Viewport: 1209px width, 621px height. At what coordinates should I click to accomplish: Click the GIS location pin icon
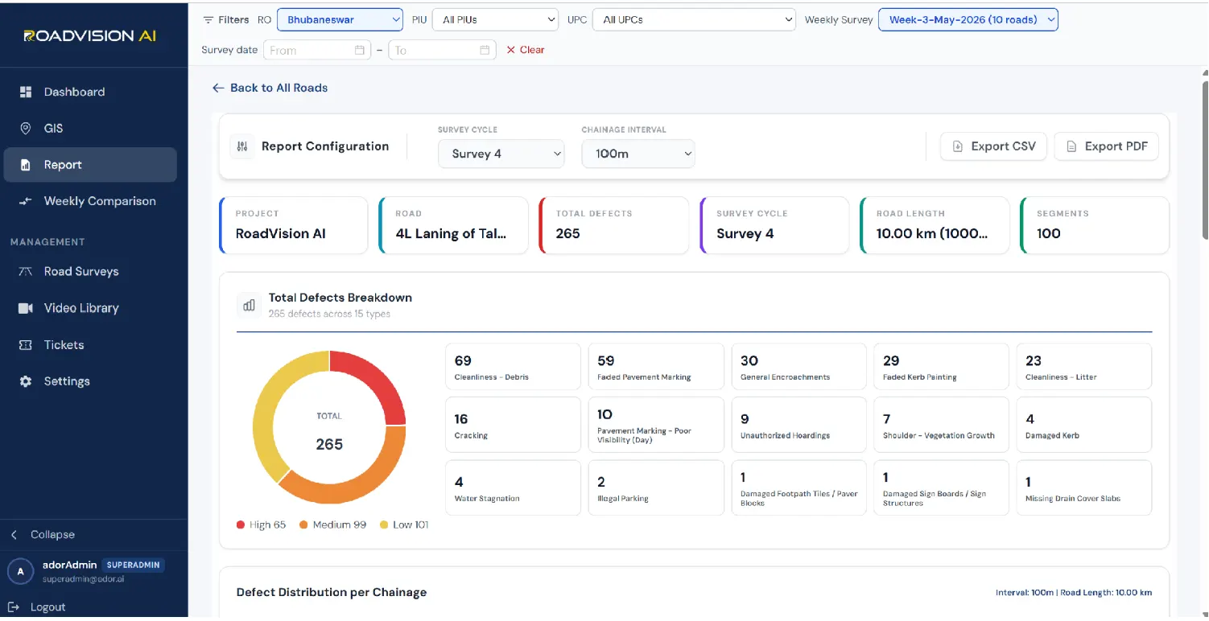click(26, 129)
